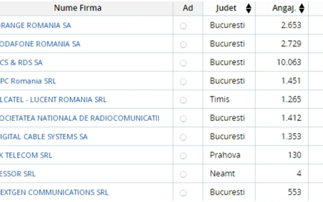Open ALCATEL - LUCENT ROMANIA SRL link
Screen dimensions: 323x202
53,100
